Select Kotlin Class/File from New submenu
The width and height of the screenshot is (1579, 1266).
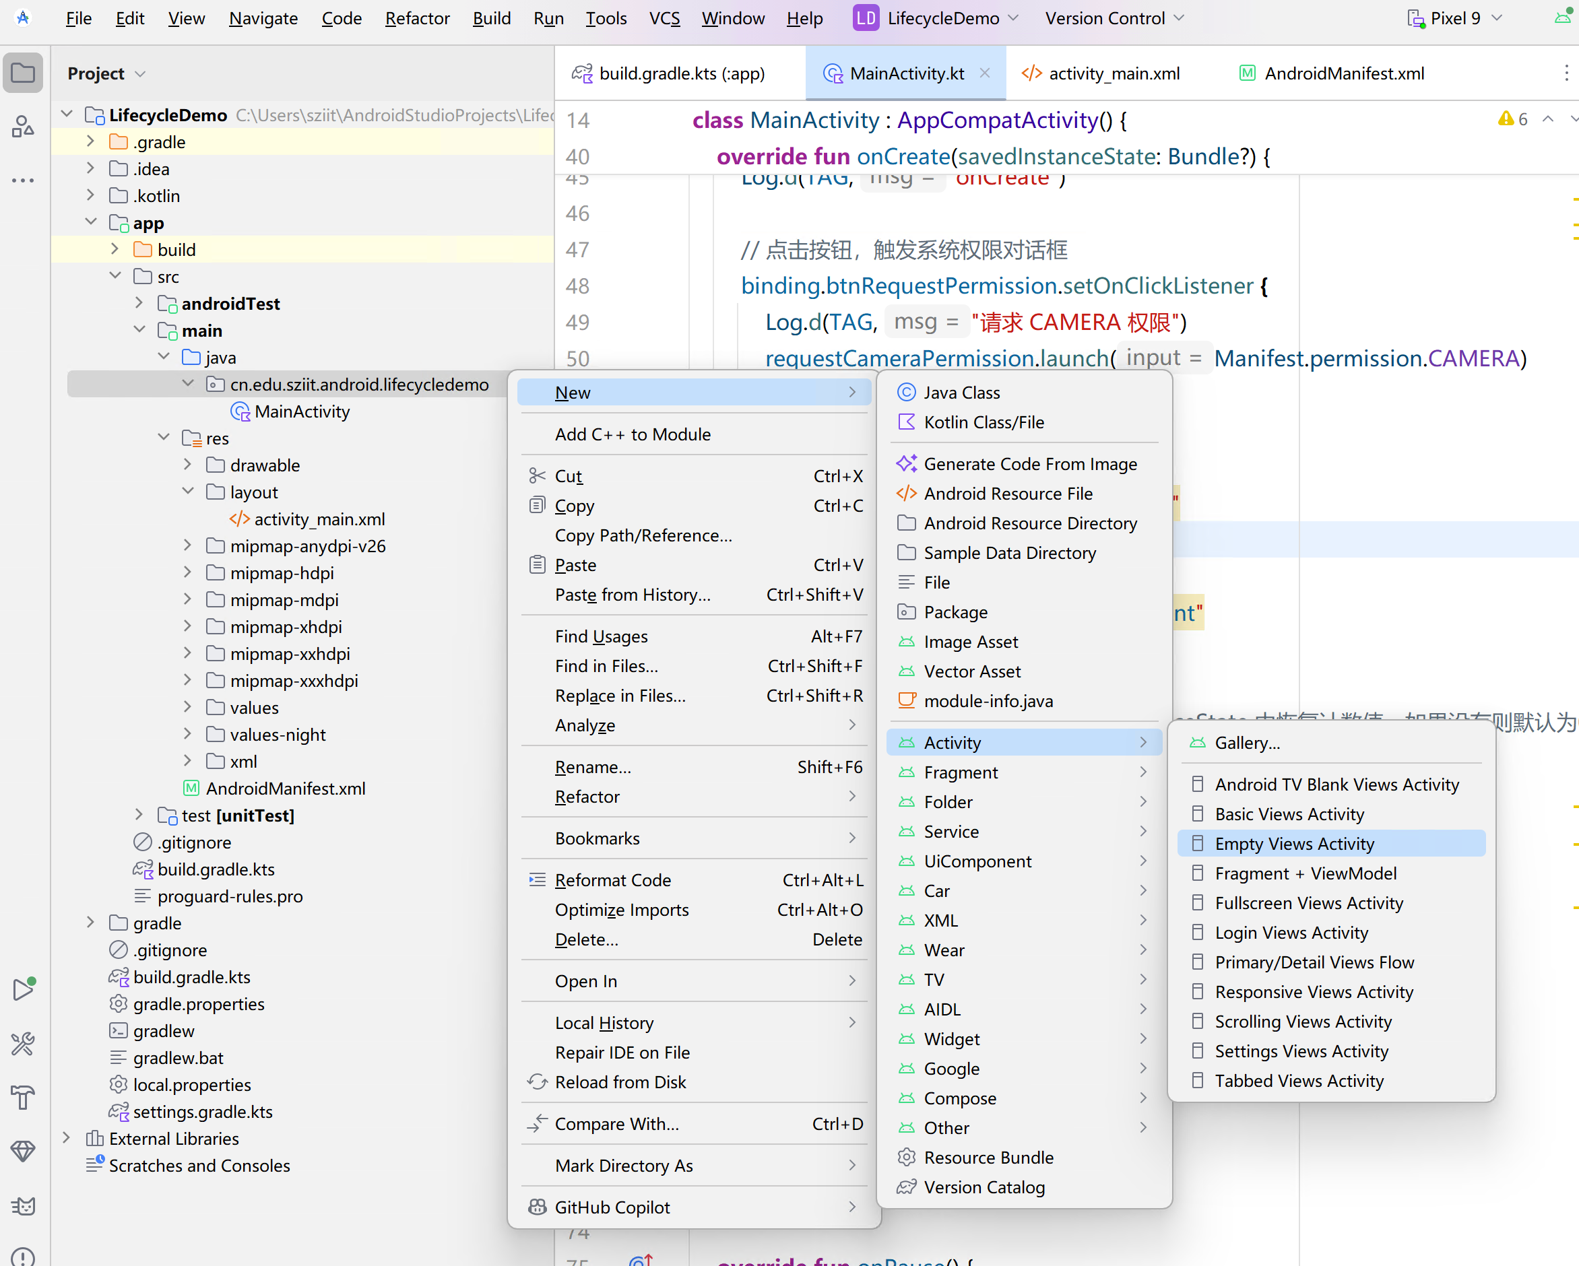point(1024,422)
